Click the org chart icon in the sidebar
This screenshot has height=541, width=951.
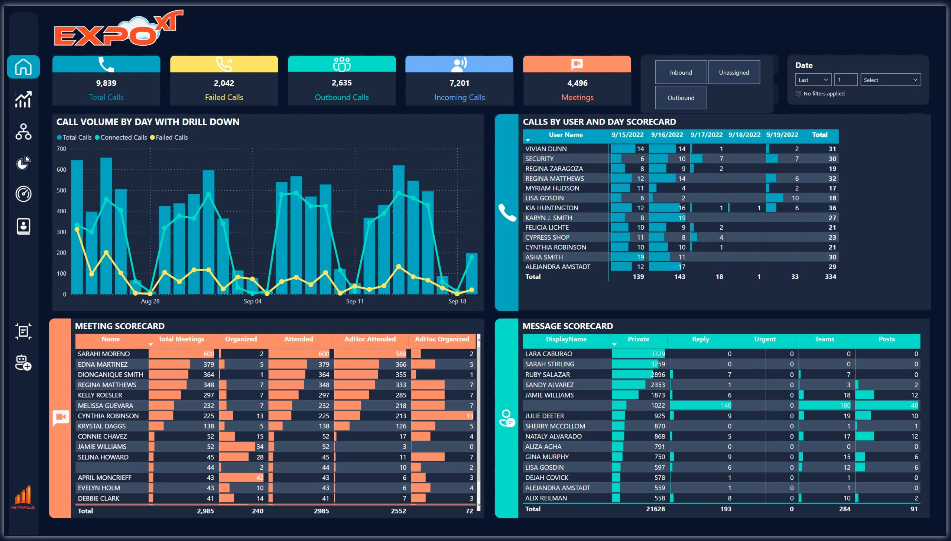click(x=23, y=132)
